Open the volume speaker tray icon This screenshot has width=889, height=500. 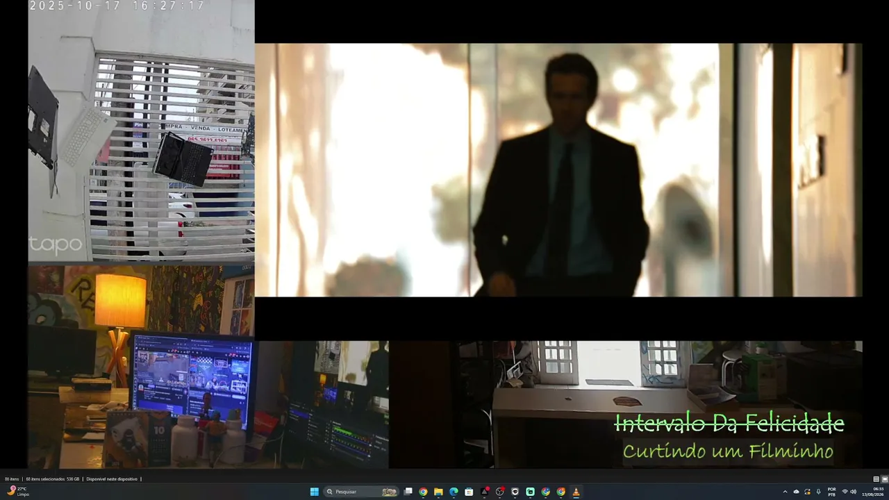click(x=854, y=492)
